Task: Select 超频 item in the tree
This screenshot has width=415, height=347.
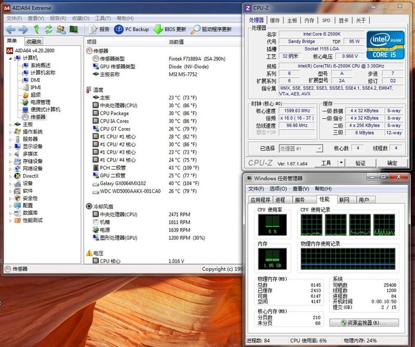Action: pyautogui.click(x=35, y=95)
